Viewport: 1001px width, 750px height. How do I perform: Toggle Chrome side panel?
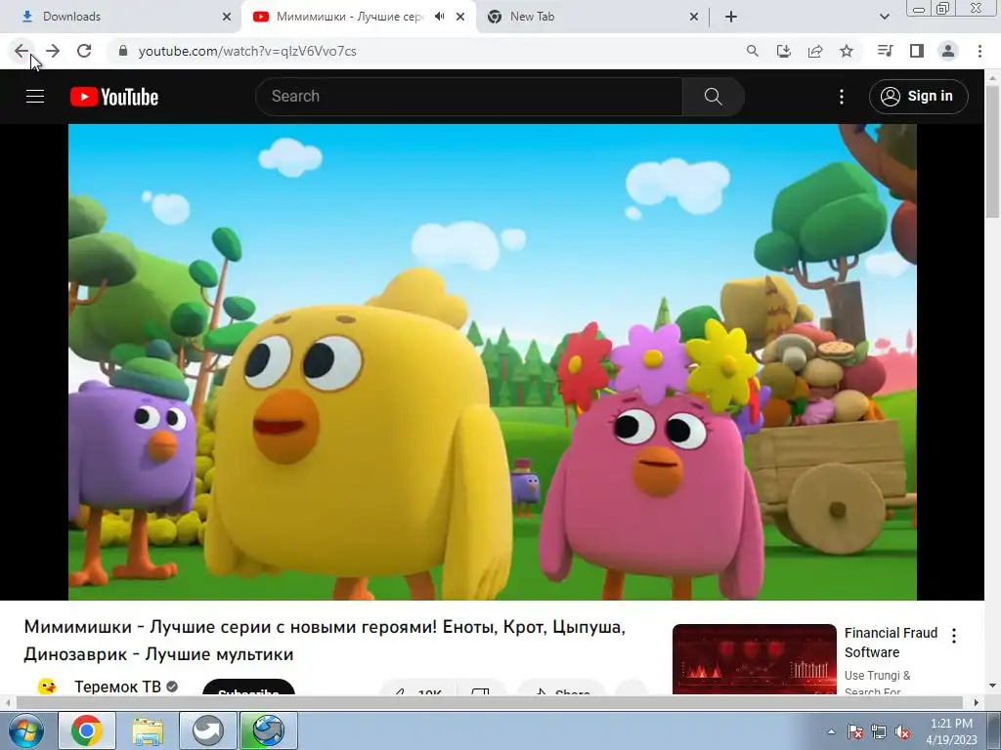tap(917, 51)
